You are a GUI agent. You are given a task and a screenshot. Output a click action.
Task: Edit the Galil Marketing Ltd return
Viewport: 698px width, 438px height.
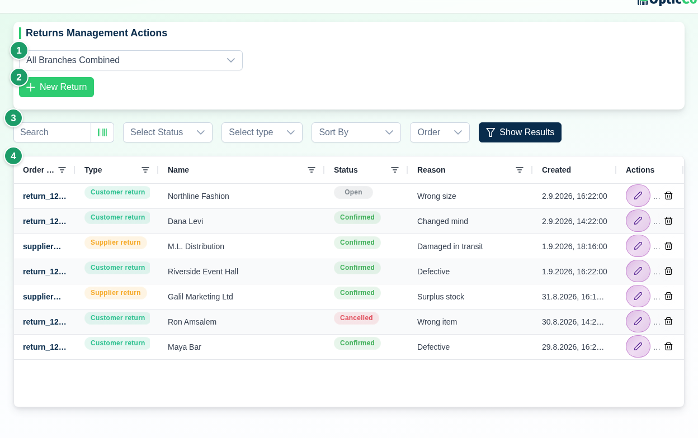click(638, 296)
